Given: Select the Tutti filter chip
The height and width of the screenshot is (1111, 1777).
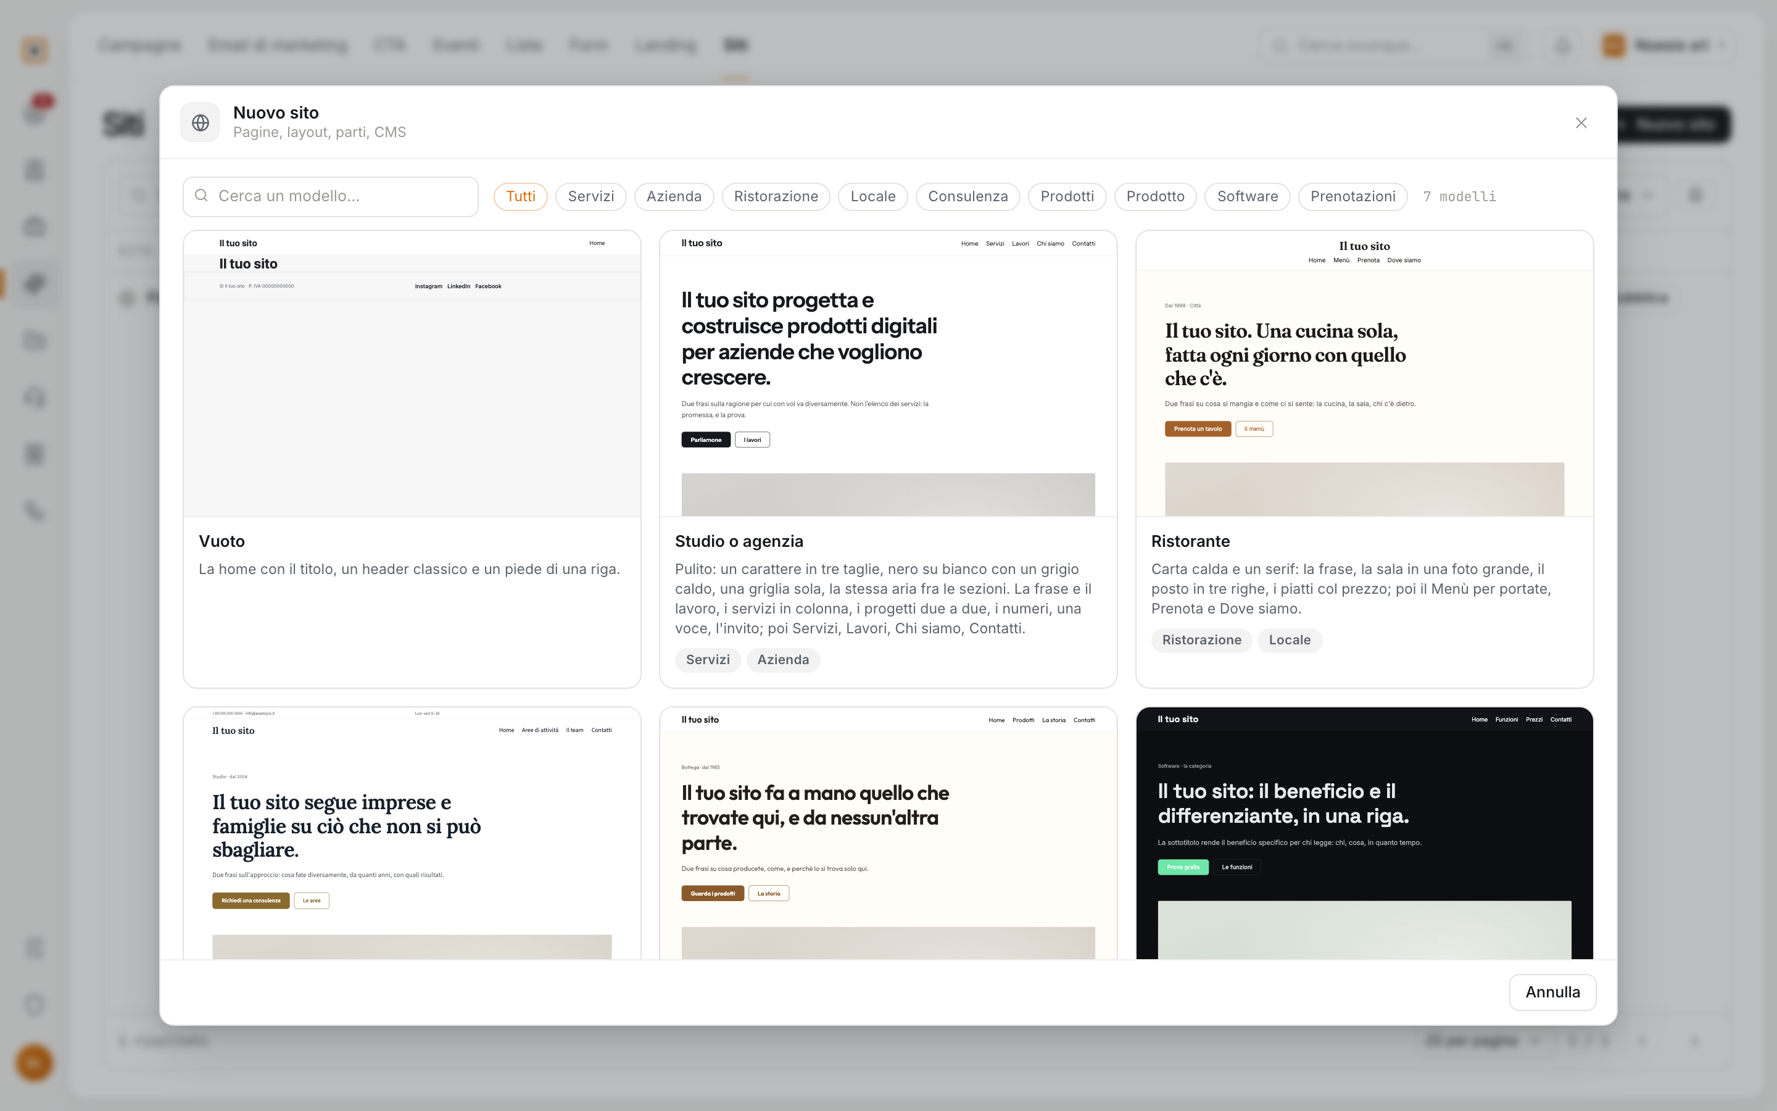Looking at the screenshot, I should (521, 196).
